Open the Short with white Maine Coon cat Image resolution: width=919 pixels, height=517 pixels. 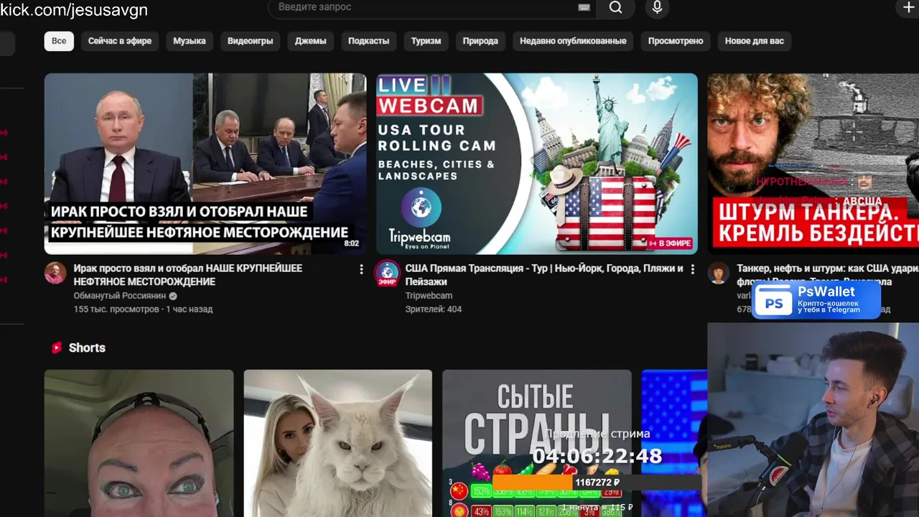coord(337,443)
